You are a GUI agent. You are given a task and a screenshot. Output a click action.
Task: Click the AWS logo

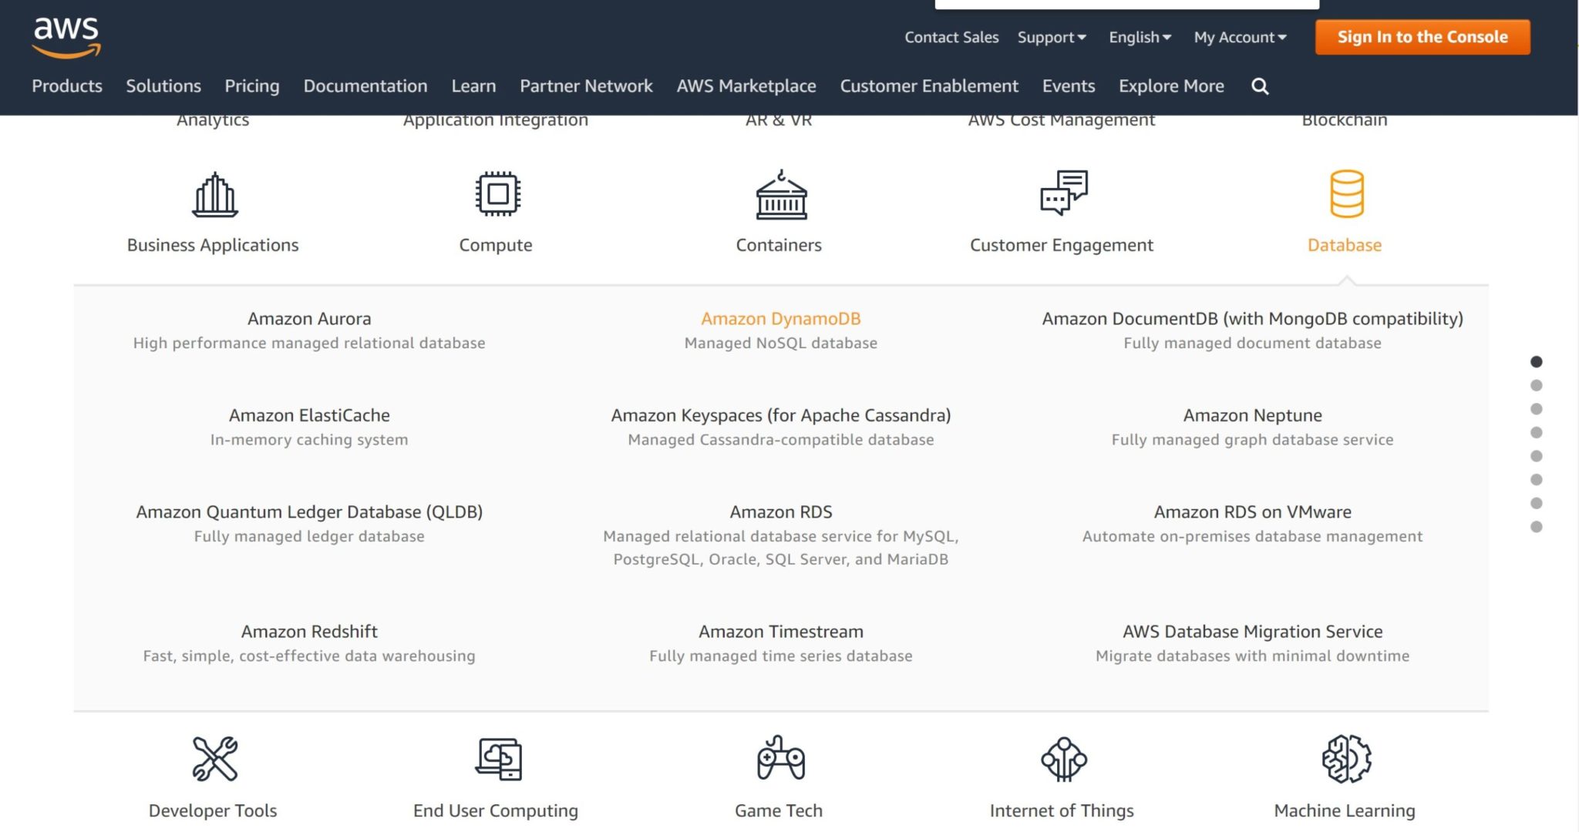[x=66, y=38]
